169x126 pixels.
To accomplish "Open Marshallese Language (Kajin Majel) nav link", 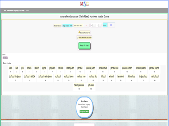I will pyautogui.click(x=16, y=10).
